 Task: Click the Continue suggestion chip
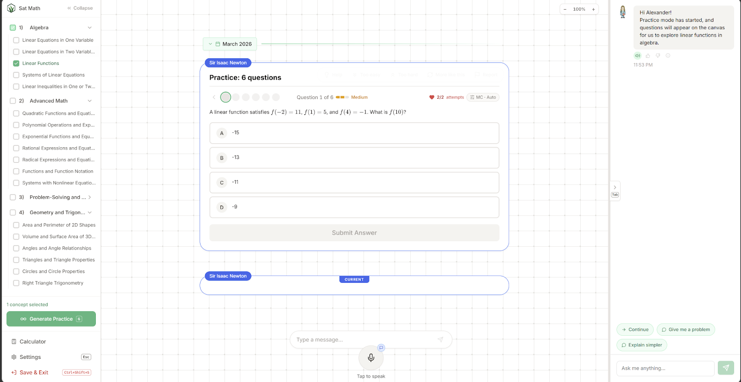coord(635,330)
